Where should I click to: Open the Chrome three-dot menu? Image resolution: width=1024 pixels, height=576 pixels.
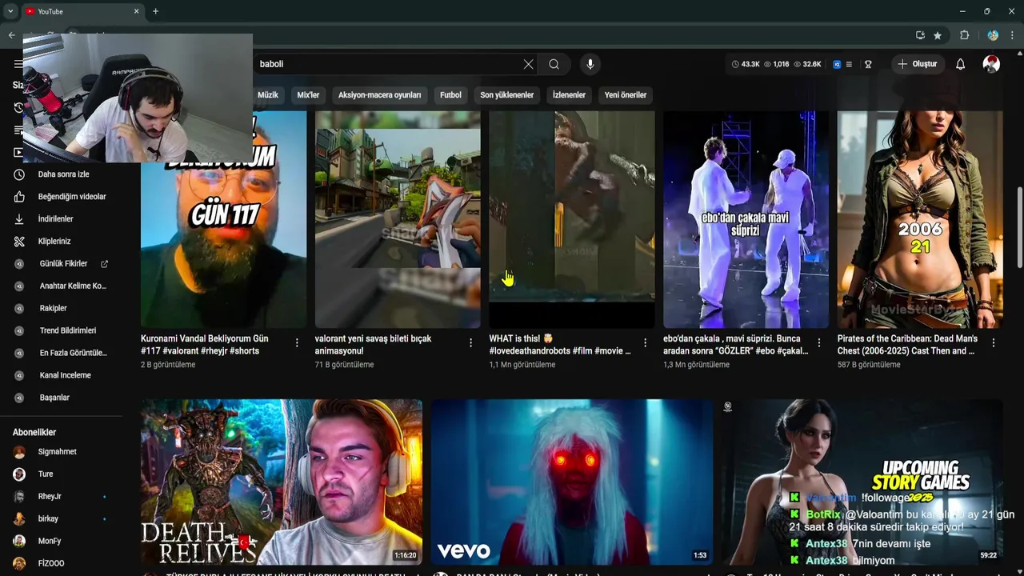click(x=1013, y=35)
